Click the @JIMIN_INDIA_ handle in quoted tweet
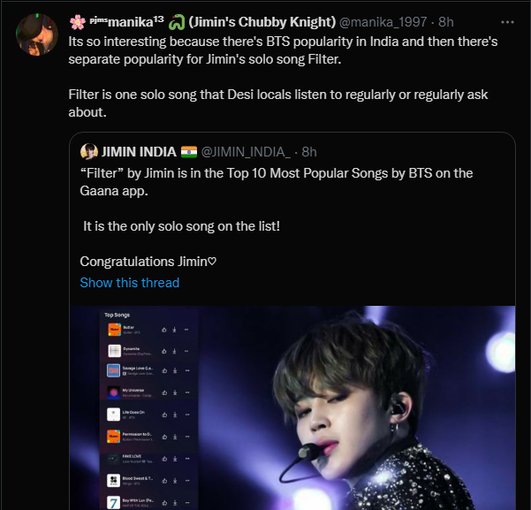This screenshot has width=531, height=510. pos(246,152)
